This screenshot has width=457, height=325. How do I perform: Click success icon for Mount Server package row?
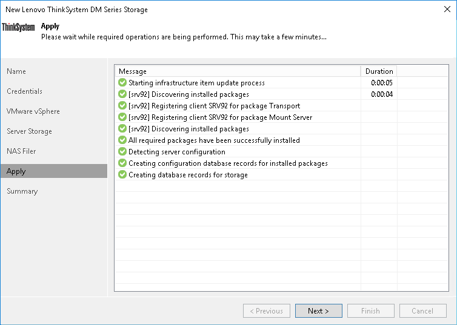pyautogui.click(x=122, y=117)
